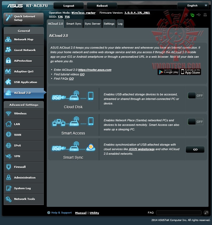
Task: Click the T2G SSID link
Action: [x=60, y=17]
